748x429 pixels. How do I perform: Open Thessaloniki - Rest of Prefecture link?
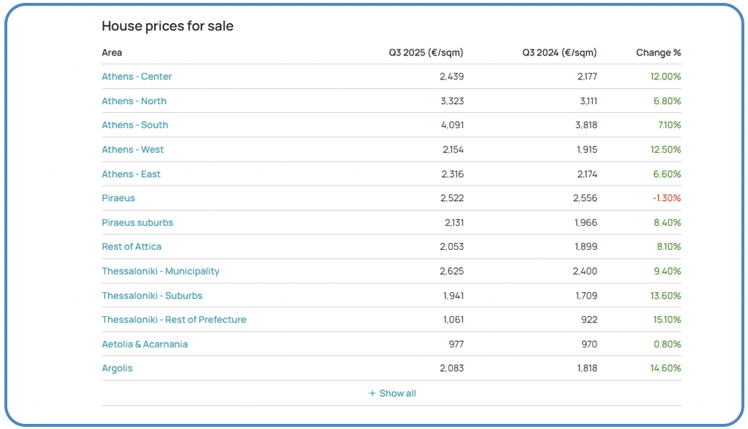[174, 320]
